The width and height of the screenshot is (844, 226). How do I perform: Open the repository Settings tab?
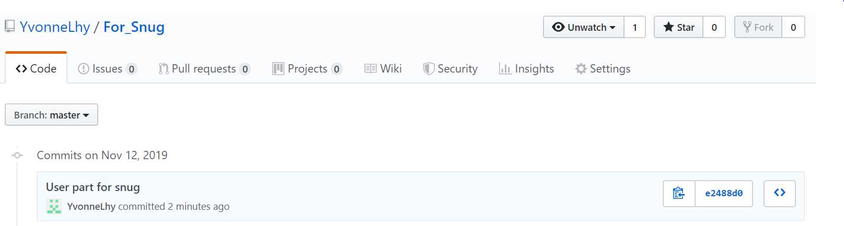coord(603,69)
